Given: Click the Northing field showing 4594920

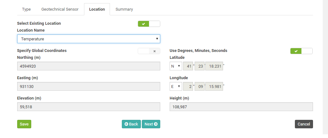Looking at the screenshot, I should (x=89, y=66).
